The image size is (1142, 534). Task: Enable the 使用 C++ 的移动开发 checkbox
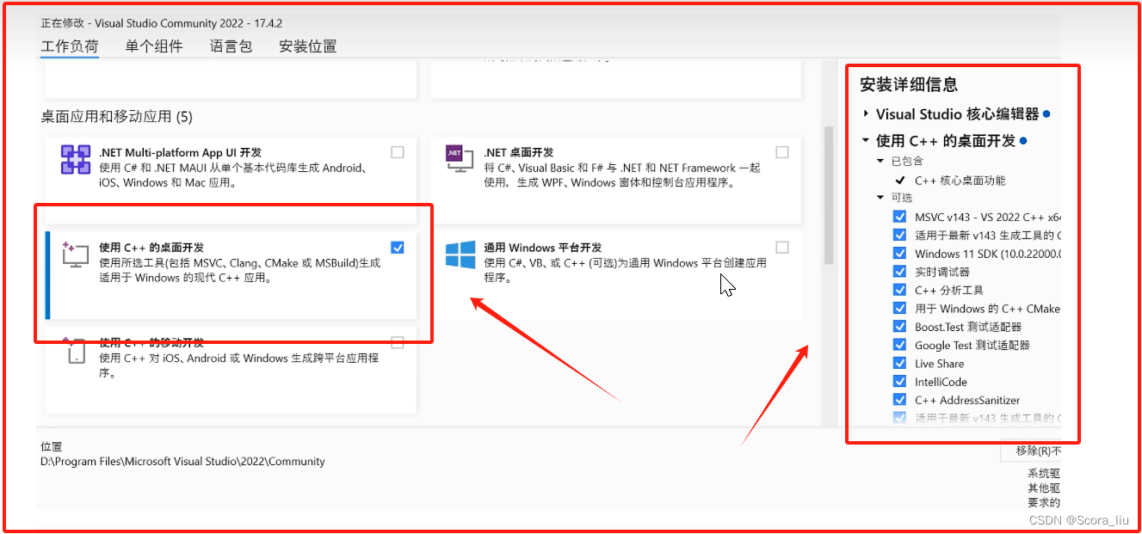coord(397,343)
